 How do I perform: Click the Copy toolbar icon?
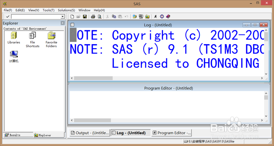click(114, 17)
